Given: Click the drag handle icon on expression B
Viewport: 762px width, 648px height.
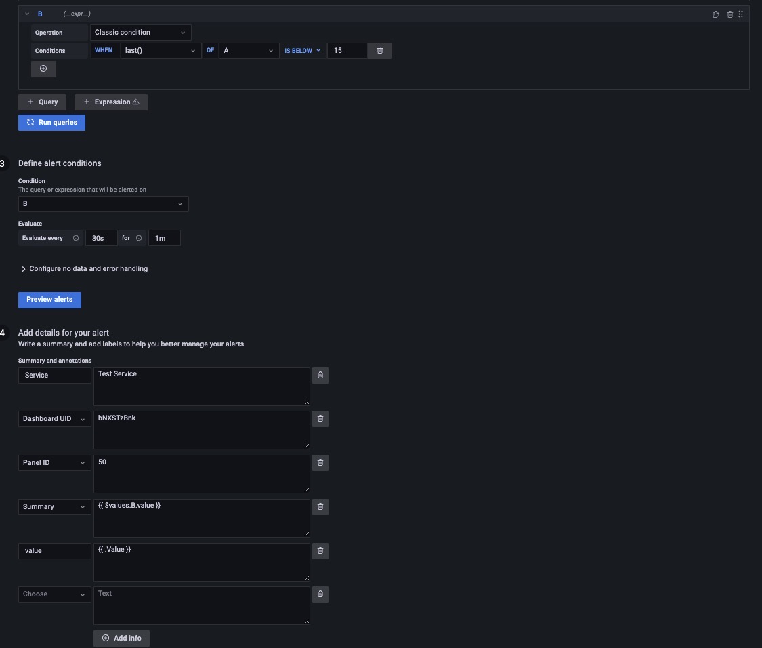Looking at the screenshot, I should (x=741, y=14).
